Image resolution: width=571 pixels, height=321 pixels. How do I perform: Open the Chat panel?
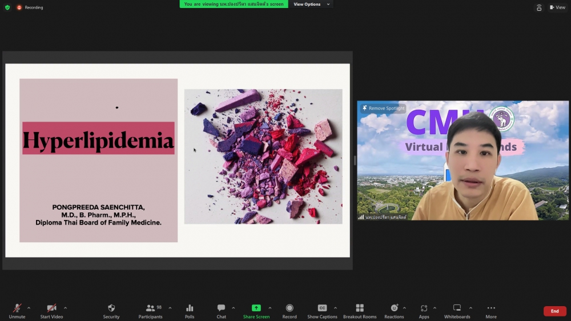(x=221, y=308)
